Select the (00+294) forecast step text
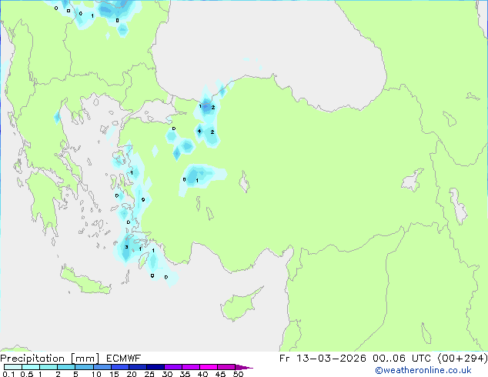Viewport: 488px width, 377px height. click(x=463, y=359)
